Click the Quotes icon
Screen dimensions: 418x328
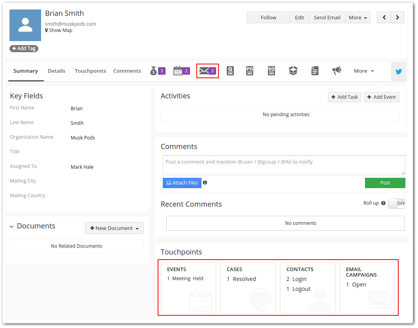230,70
